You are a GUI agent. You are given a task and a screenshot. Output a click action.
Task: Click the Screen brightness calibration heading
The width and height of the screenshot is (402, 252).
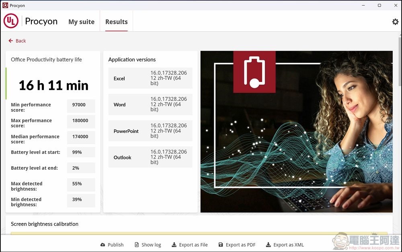point(44,224)
